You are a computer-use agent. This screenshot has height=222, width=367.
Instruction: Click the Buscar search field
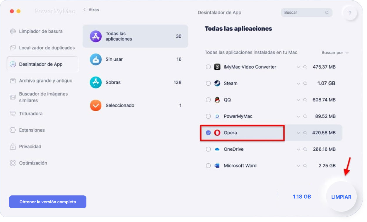[x=306, y=13]
